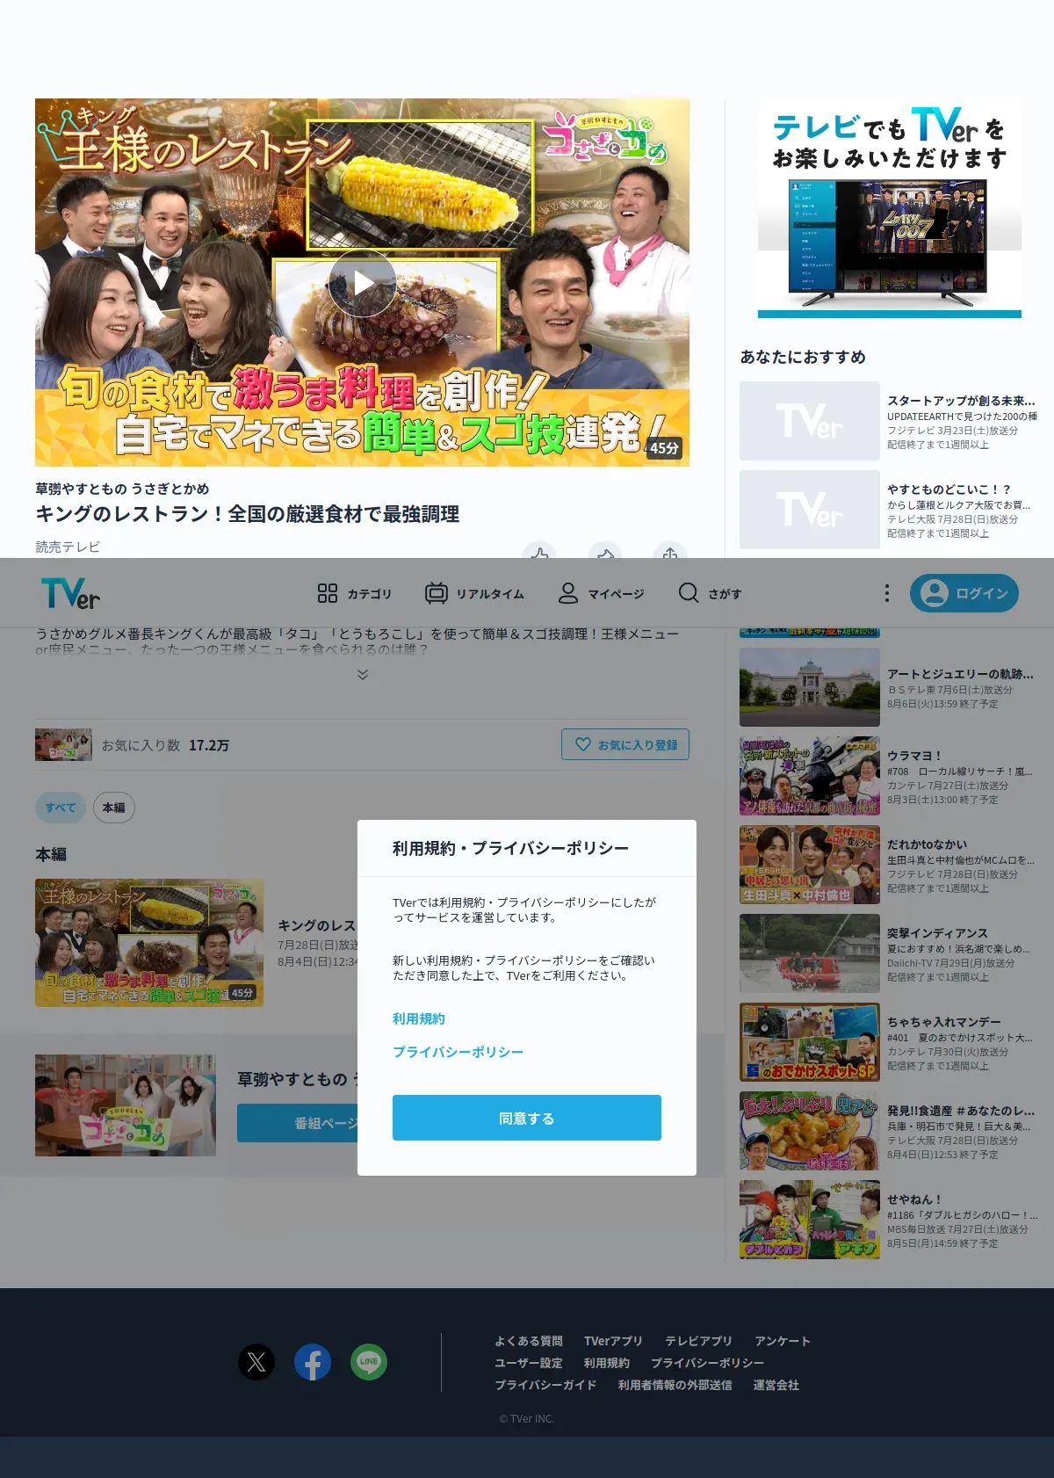The height and width of the screenshot is (1478, 1054).
Task: Open the カテゴリ menu
Action: (x=354, y=594)
